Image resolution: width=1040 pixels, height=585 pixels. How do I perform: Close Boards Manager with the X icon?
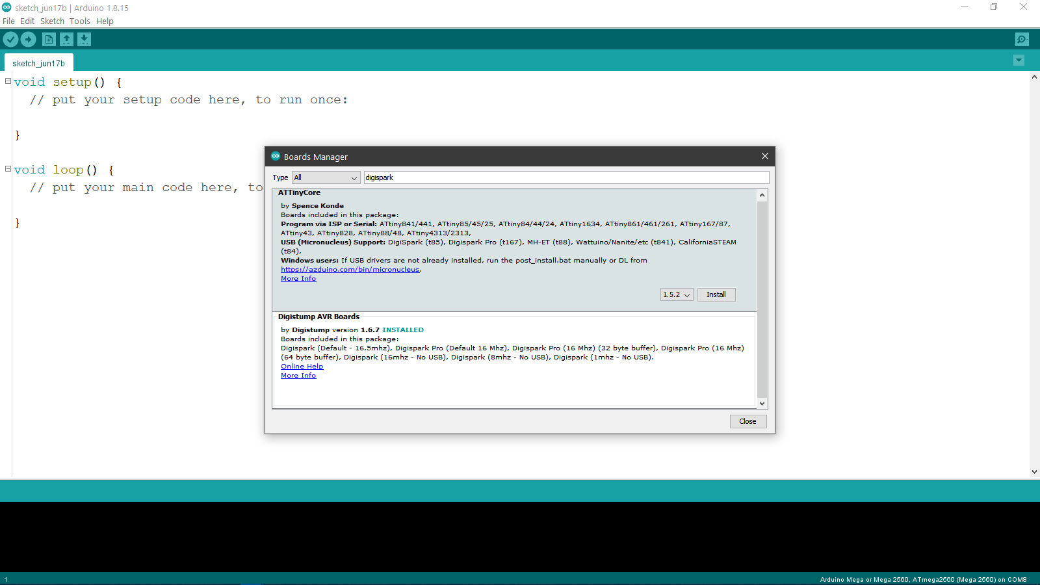(x=765, y=156)
